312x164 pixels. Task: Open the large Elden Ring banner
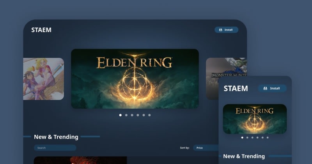pyautogui.click(x=135, y=79)
